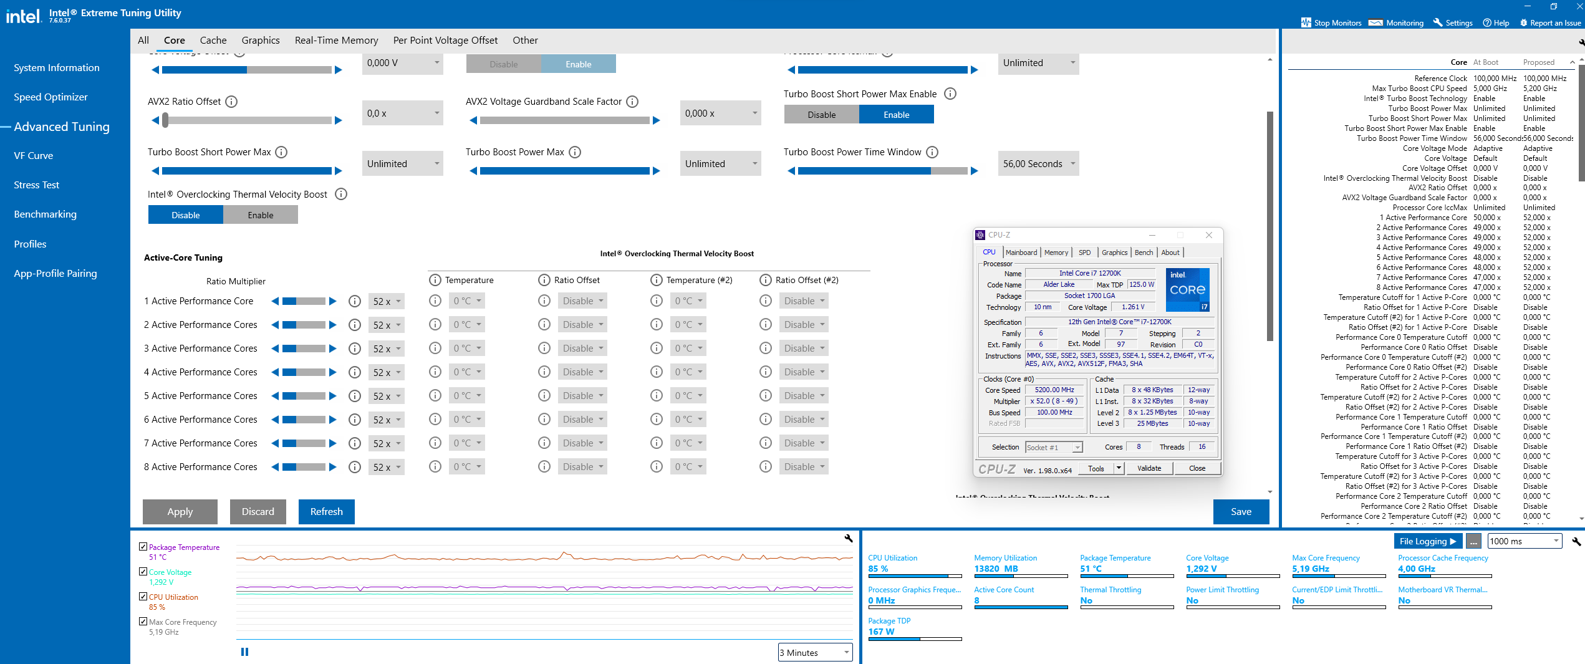Enable Turbo Boost Short Power Max Enable

pos(897,115)
